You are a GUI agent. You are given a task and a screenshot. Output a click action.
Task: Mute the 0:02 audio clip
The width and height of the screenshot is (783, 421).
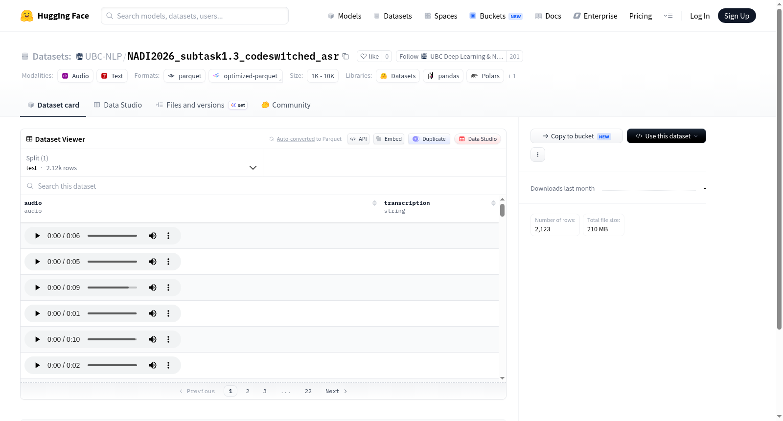pyautogui.click(x=153, y=365)
